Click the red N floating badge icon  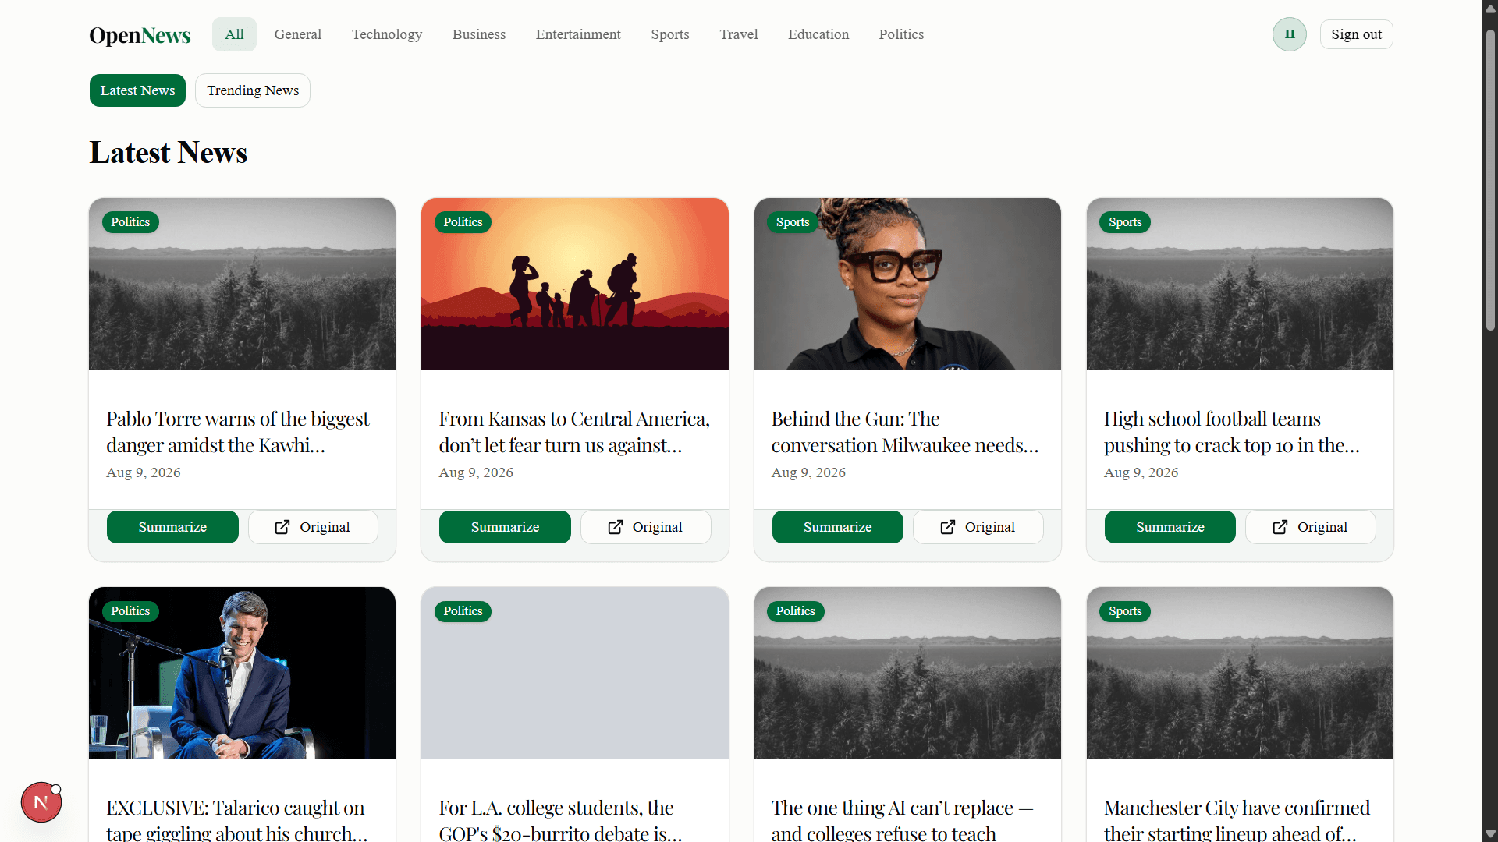[41, 802]
